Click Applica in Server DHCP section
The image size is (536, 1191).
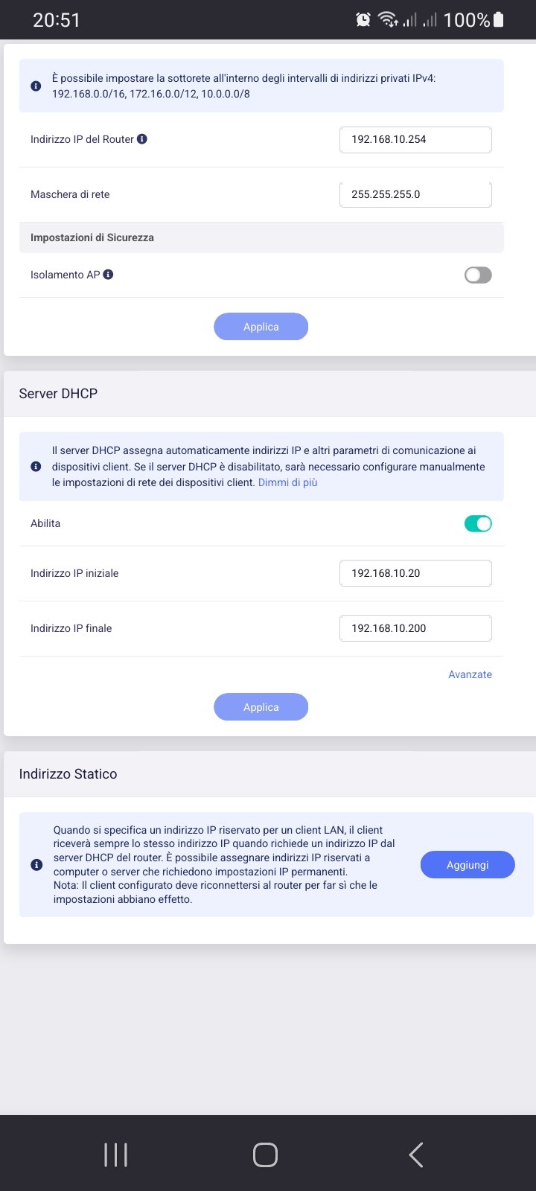point(261,707)
